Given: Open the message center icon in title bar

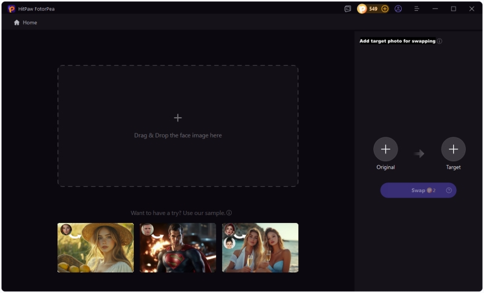Looking at the screenshot, I should pos(347,9).
